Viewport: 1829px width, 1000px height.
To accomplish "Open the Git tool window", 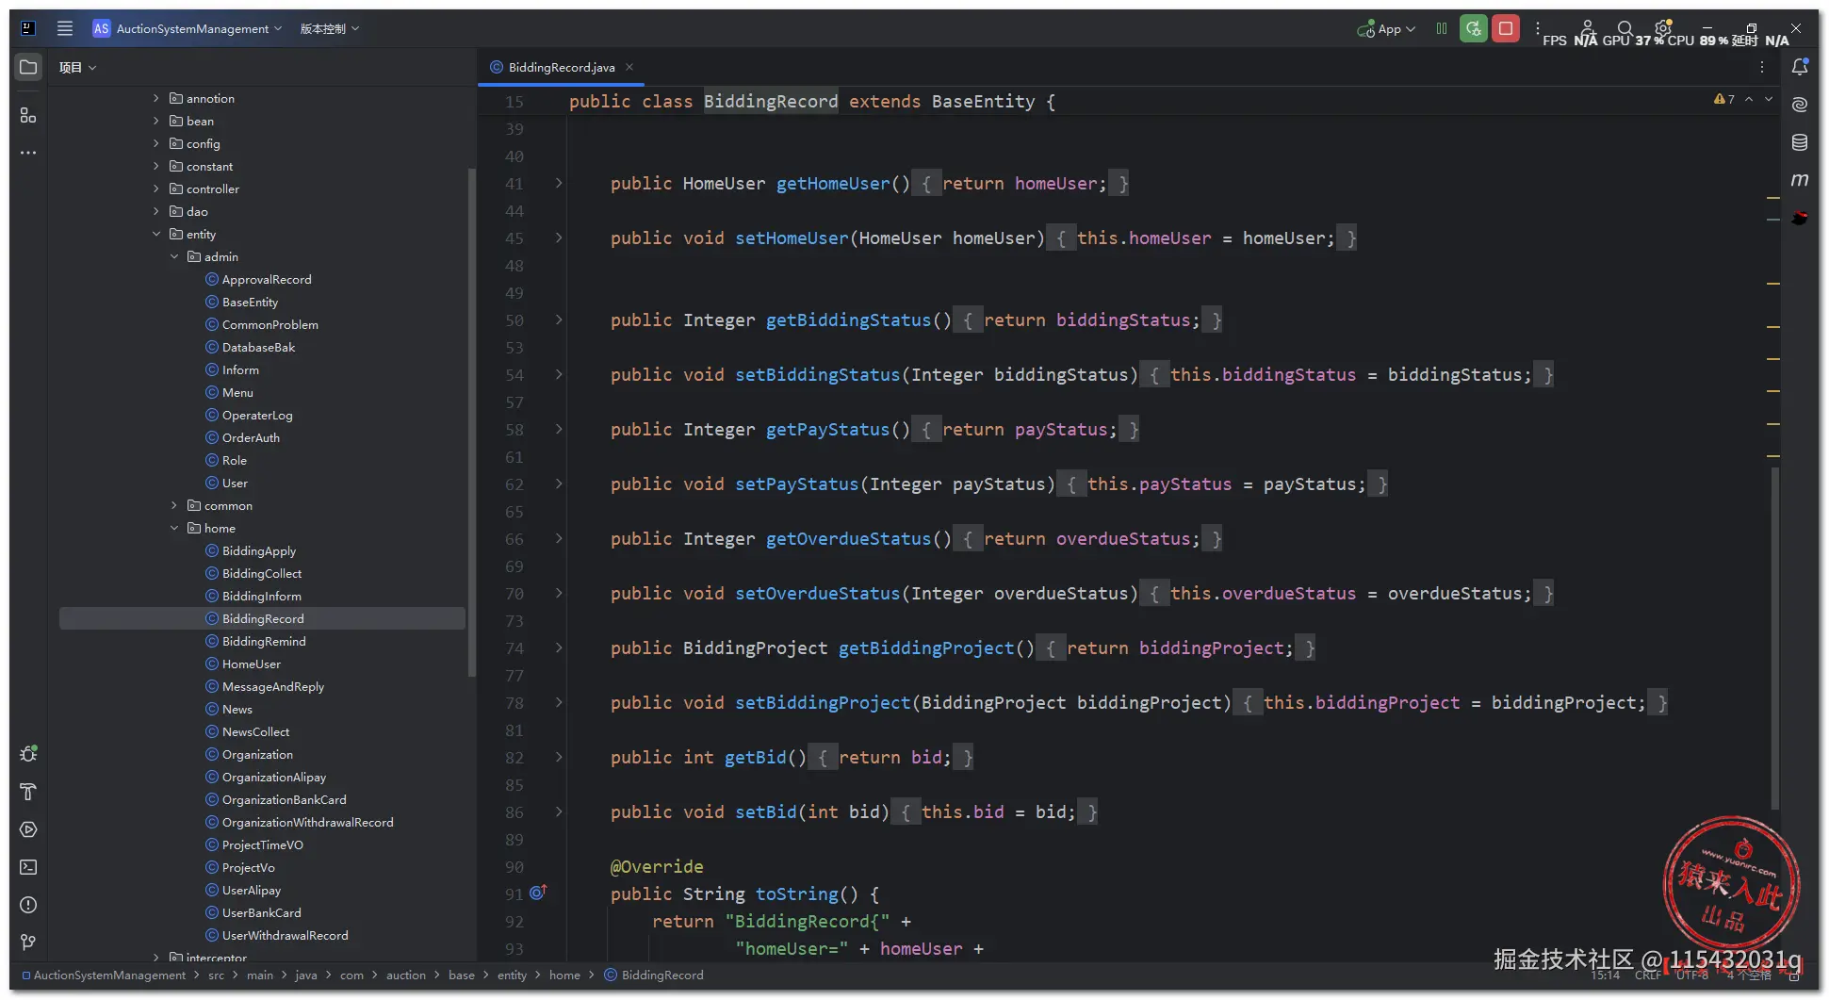I will coord(28,943).
